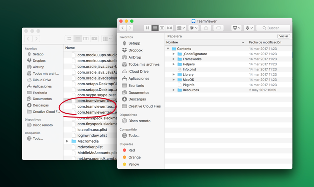Expand the MacOS folder
Image resolution: width=314 pixels, height=187 pixels.
pyautogui.click(x=174, y=80)
